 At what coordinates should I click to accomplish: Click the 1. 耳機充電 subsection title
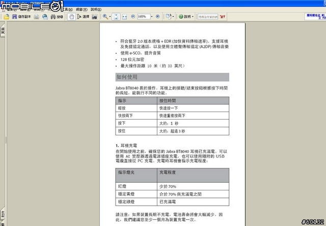point(126,146)
